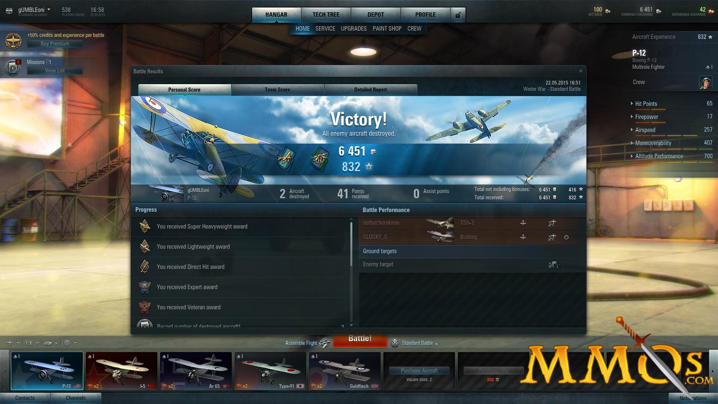Viewport: 718px width, 404px height.
Task: Click the Buy Premium button
Action: (x=55, y=44)
